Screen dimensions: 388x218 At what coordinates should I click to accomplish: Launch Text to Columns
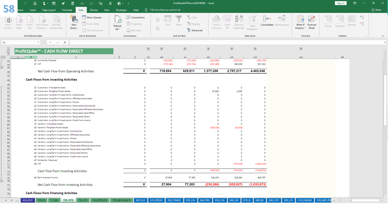(x=216, y=23)
